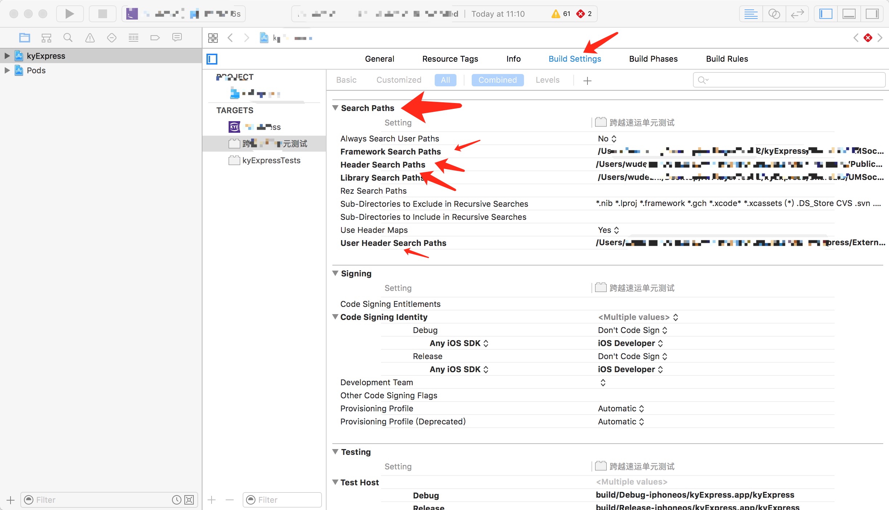The height and width of the screenshot is (510, 889).
Task: Toggle the left Navigator panel
Action: tap(826, 14)
